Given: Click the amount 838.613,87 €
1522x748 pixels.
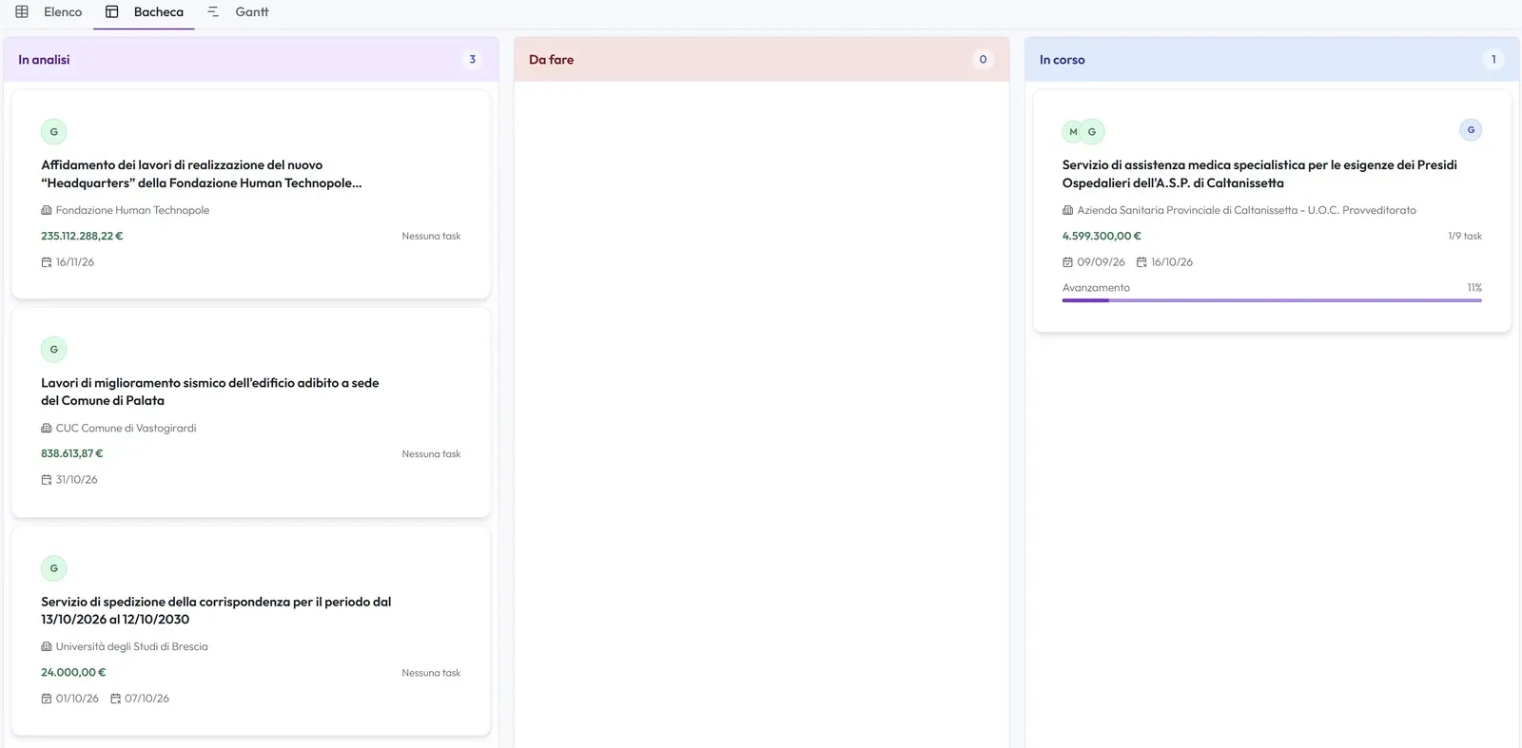Looking at the screenshot, I should (x=72, y=453).
